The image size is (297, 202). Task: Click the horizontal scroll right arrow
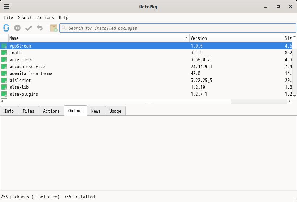click(x=289, y=101)
